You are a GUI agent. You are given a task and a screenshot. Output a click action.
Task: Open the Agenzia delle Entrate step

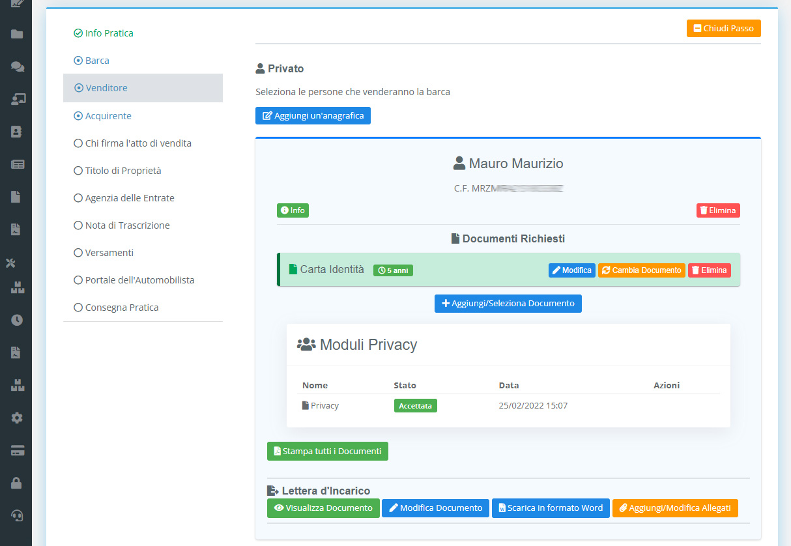(124, 197)
